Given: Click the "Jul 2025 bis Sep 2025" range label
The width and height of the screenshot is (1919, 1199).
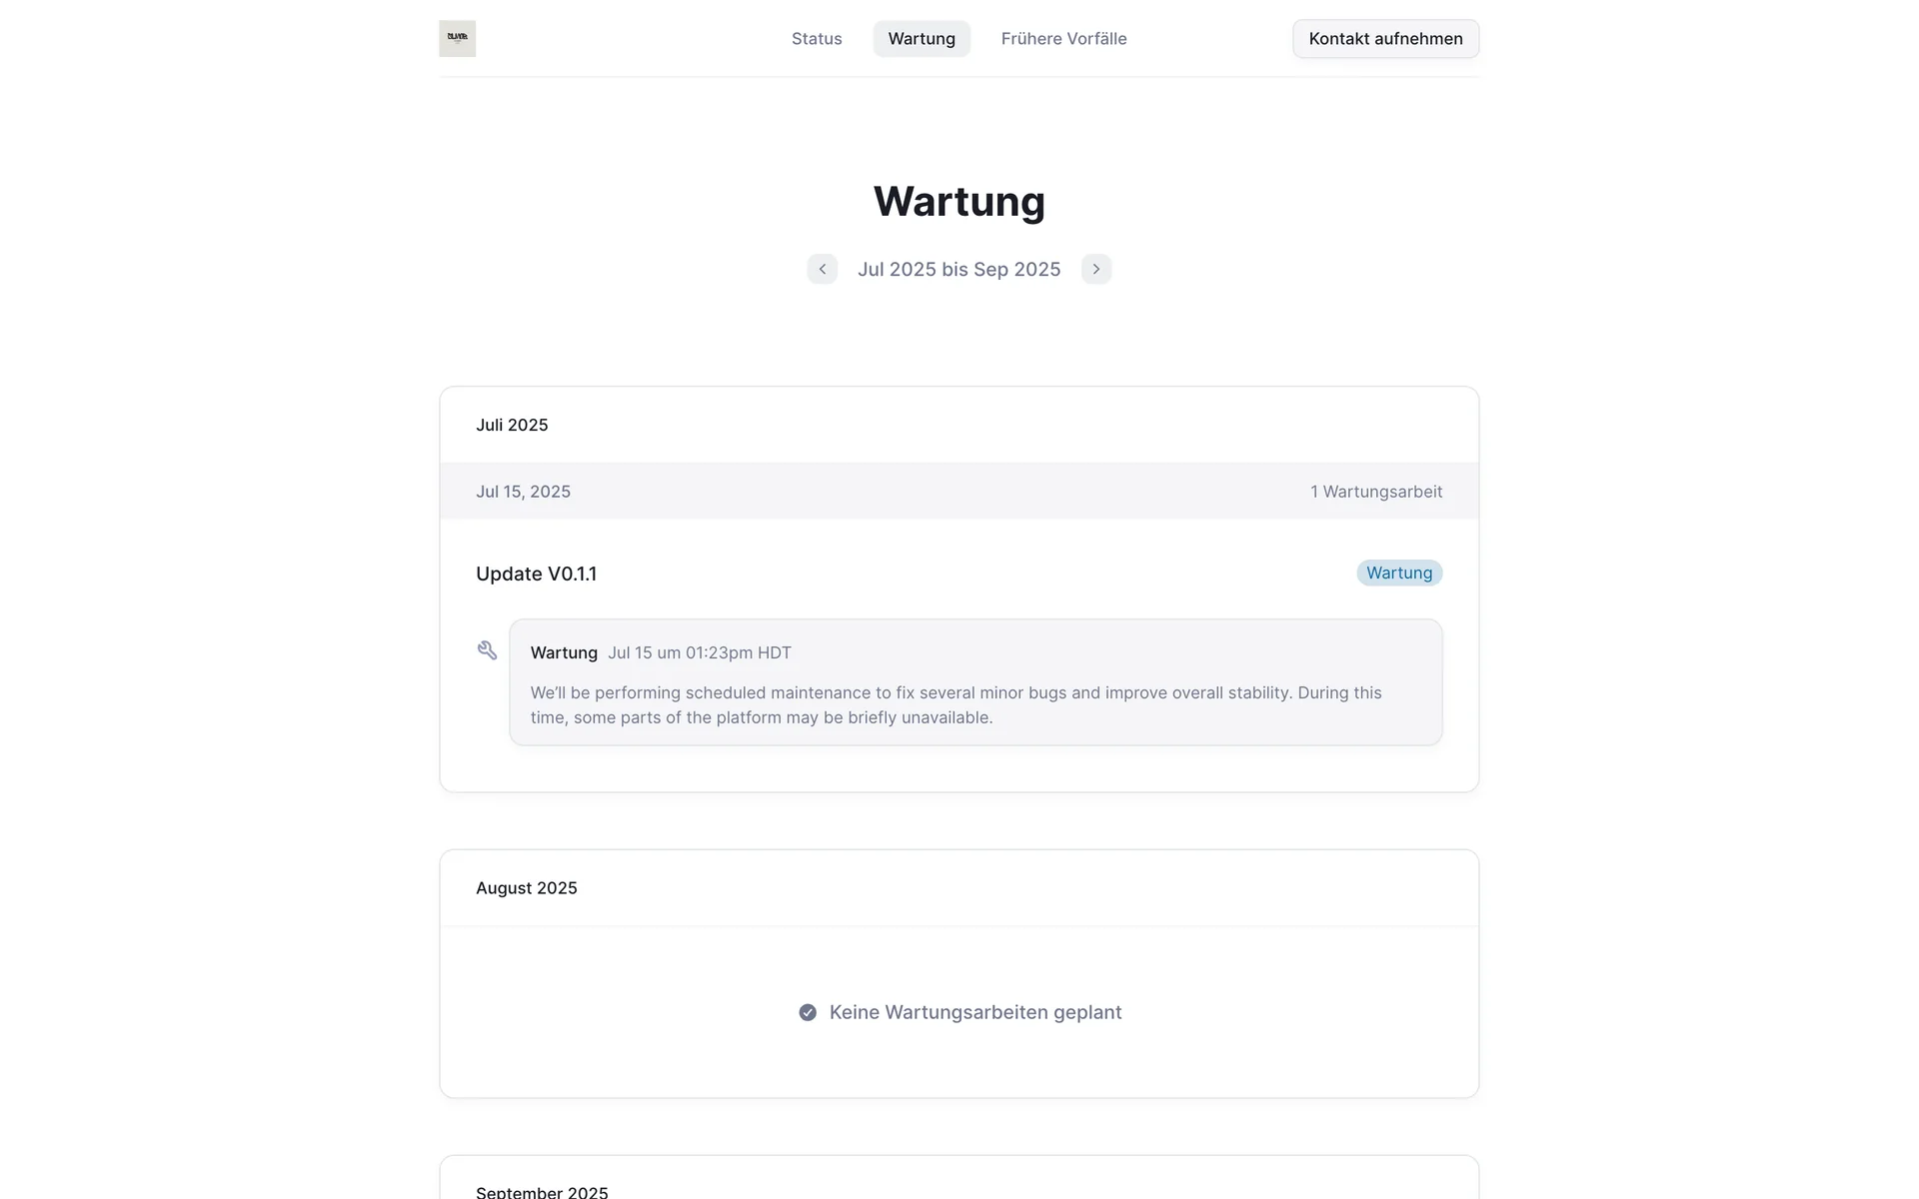Looking at the screenshot, I should [x=959, y=269].
